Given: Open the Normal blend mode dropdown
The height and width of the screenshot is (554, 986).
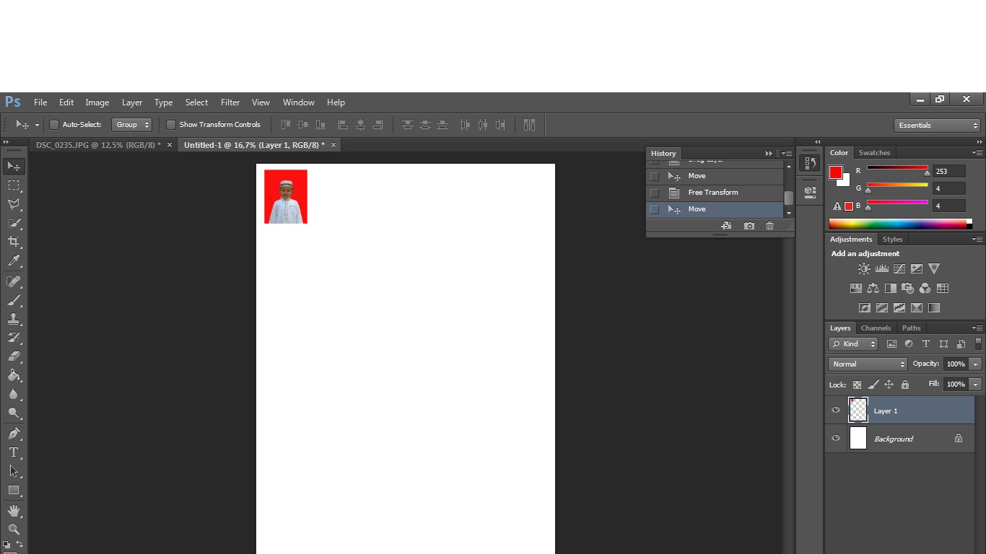Looking at the screenshot, I should (x=868, y=364).
